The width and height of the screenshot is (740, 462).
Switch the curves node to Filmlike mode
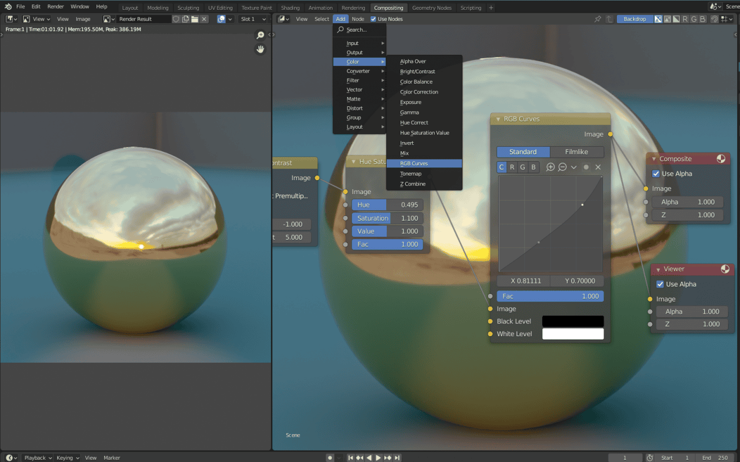pos(576,151)
